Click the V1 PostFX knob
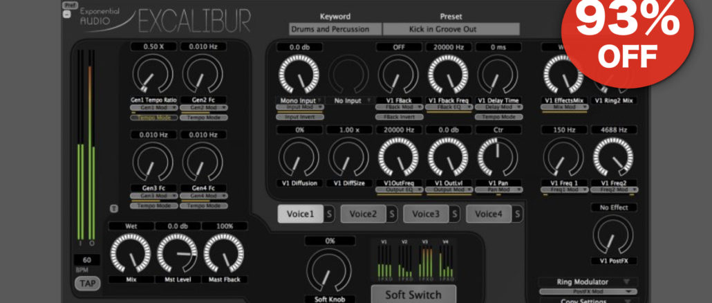 pyautogui.click(x=613, y=235)
